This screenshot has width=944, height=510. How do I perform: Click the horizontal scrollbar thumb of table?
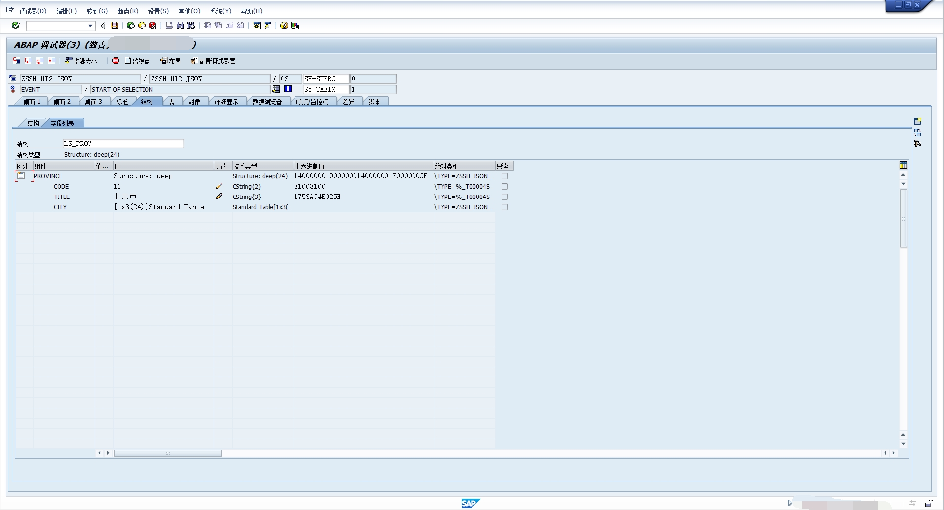[168, 453]
